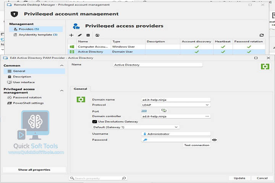Image resolution: width=275 pixels, height=183 pixels.
Task: Click Account discovery checkmark for Active Directory row
Action: 197,52
